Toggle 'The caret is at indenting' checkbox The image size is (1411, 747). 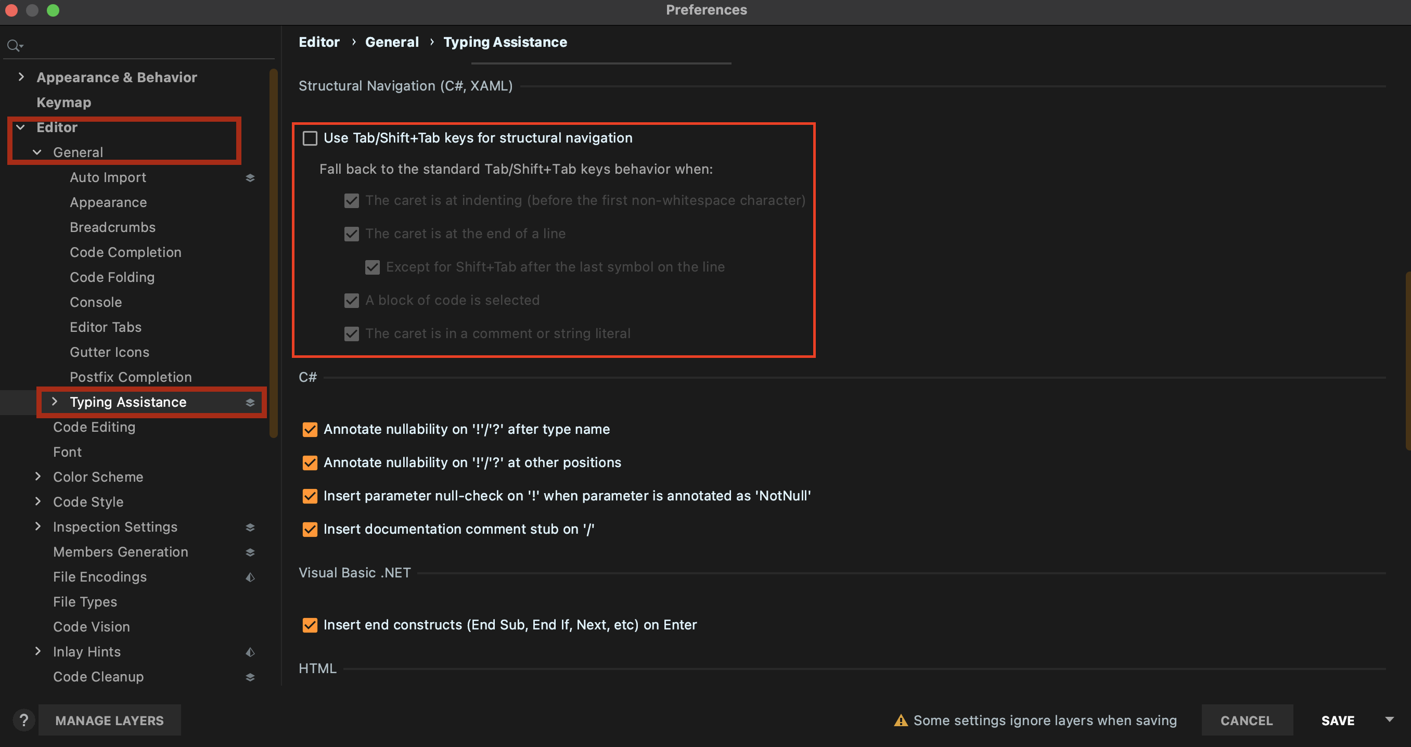[x=352, y=200]
